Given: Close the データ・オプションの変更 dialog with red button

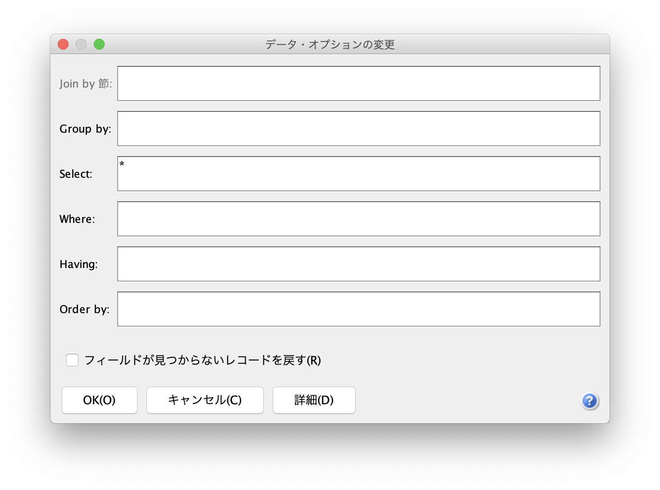Looking at the screenshot, I should (63, 44).
